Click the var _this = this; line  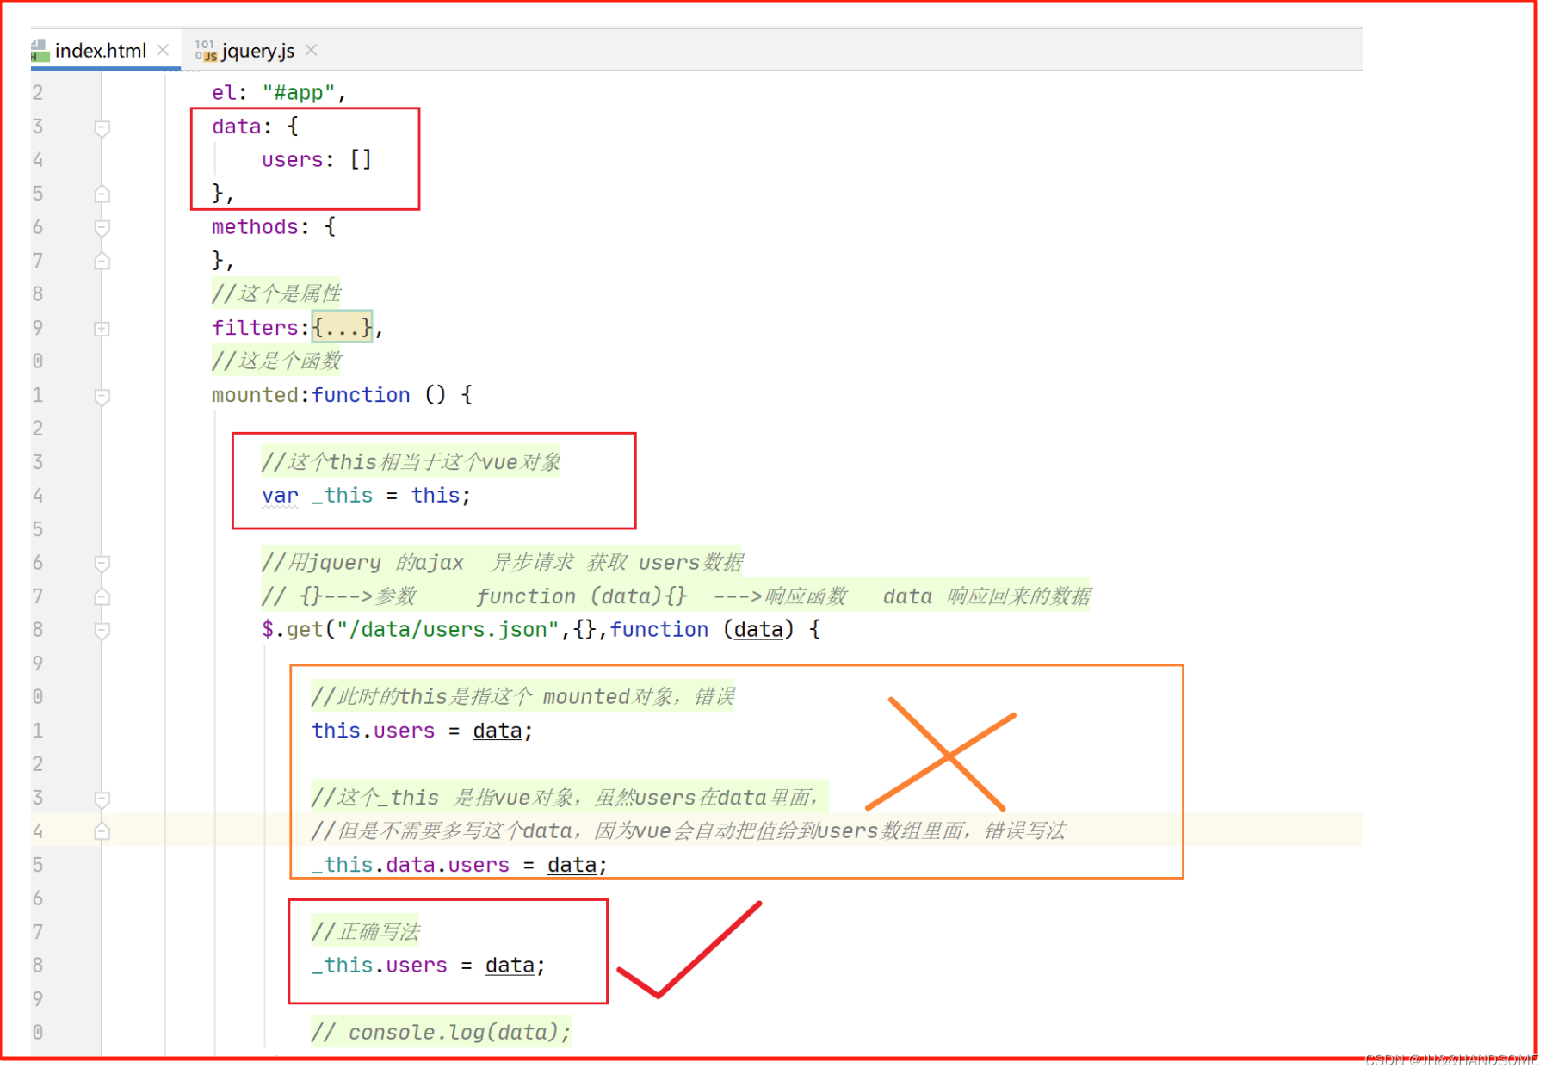[x=366, y=495]
